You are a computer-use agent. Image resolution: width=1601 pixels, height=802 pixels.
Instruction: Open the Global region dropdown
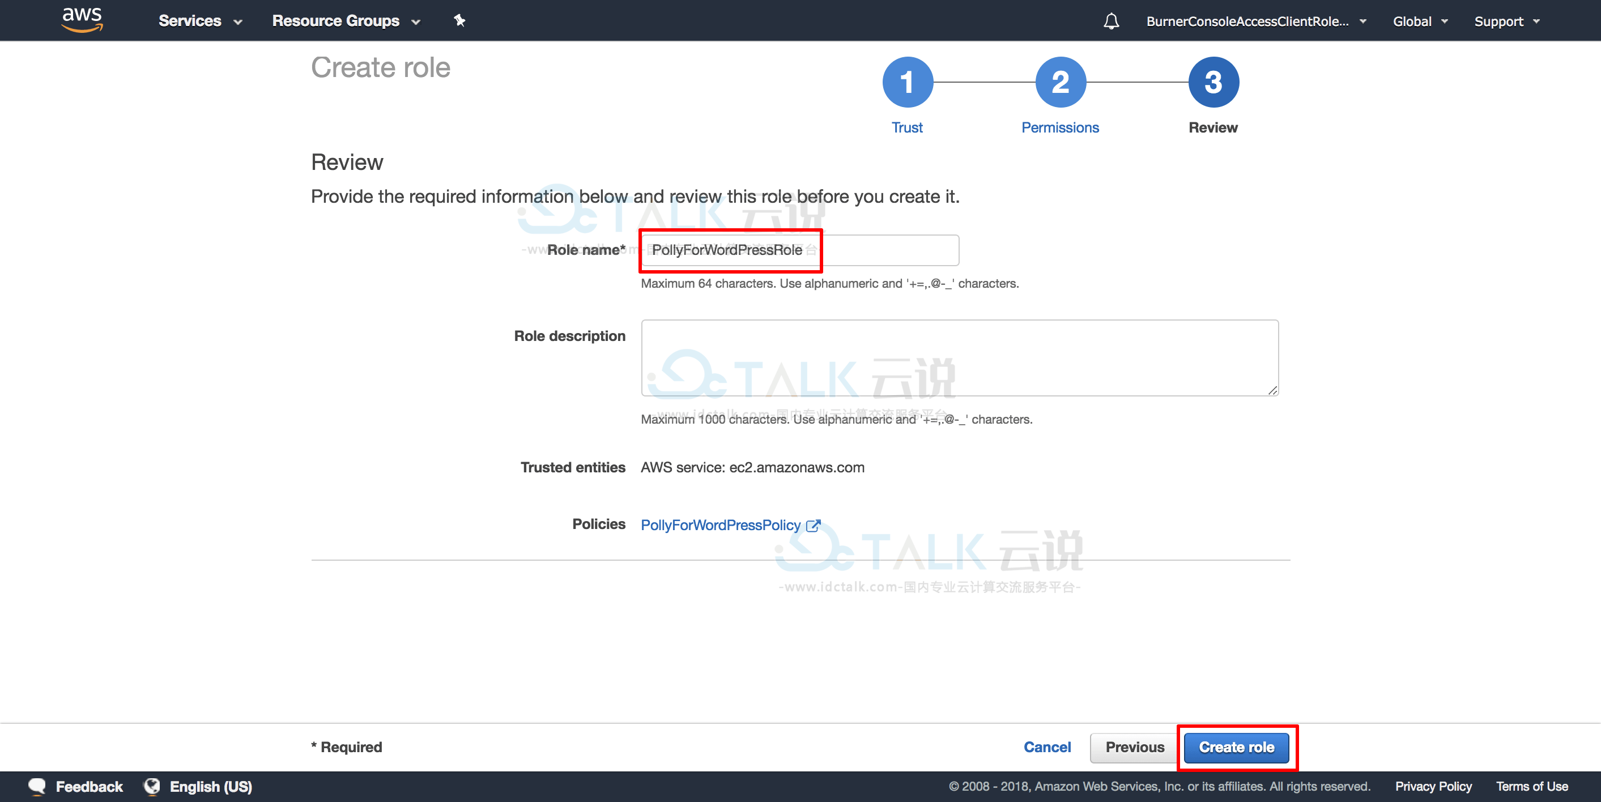pos(1420,21)
